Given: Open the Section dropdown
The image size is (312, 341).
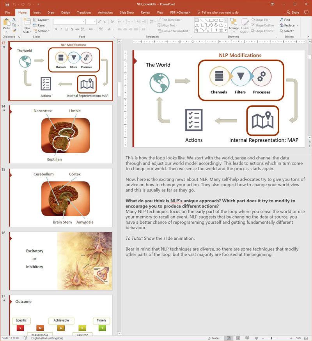Looking at the screenshot, I should click(42, 31).
